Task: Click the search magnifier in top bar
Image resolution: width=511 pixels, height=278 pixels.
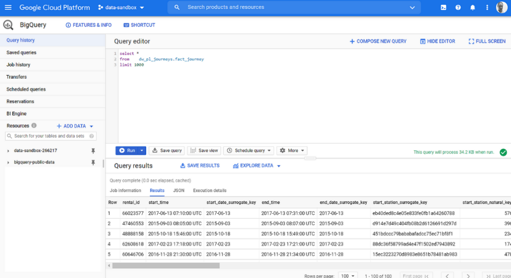Action: (x=177, y=7)
